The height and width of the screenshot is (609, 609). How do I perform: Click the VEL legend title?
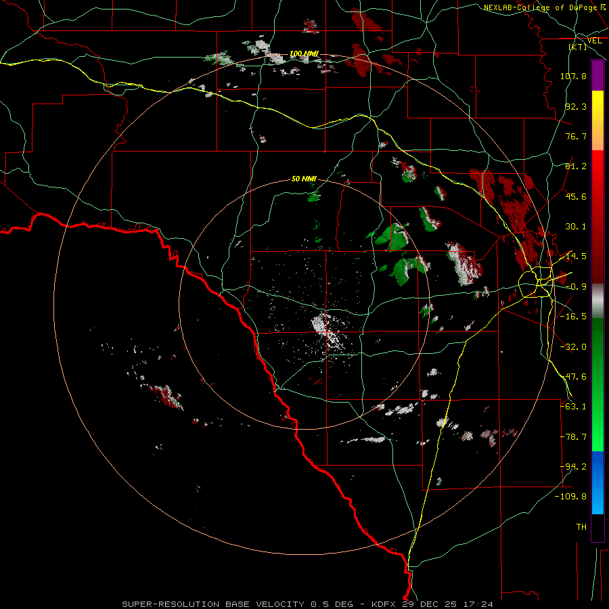(594, 41)
